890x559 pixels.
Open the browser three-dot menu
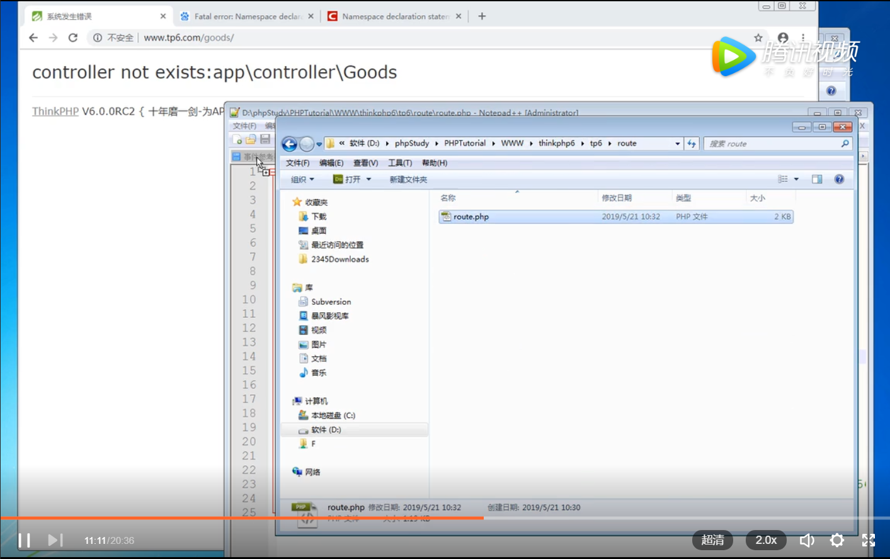coord(803,38)
